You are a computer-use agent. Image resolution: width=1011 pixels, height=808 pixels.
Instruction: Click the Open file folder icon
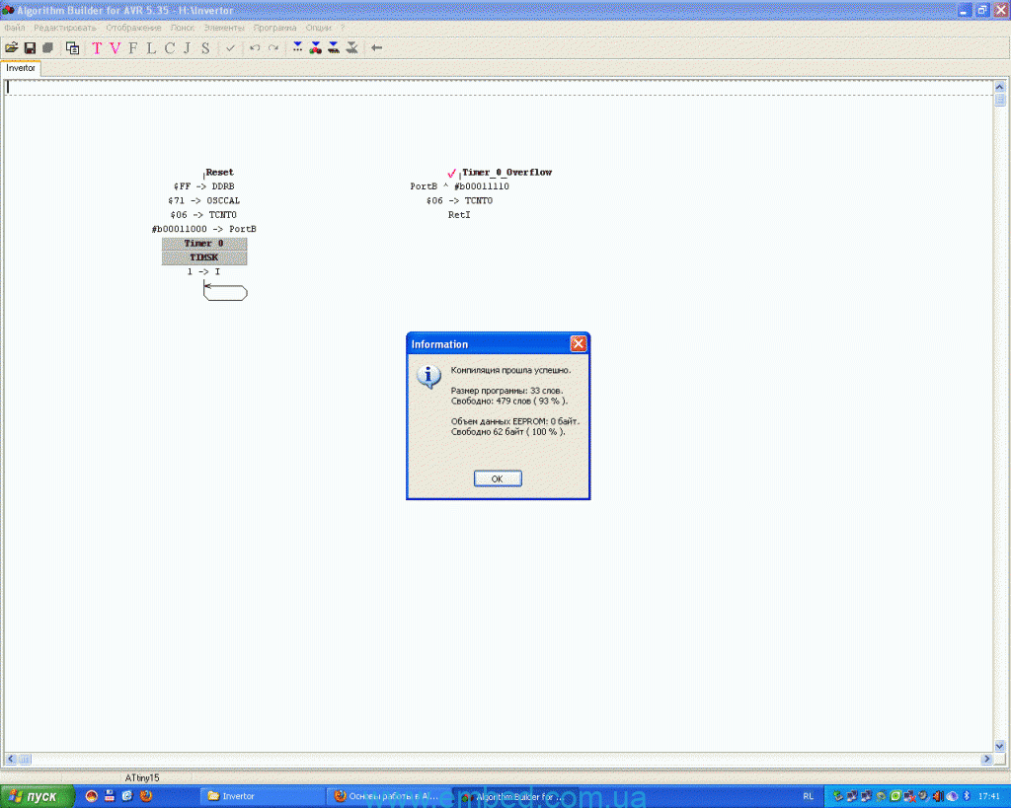click(x=12, y=47)
